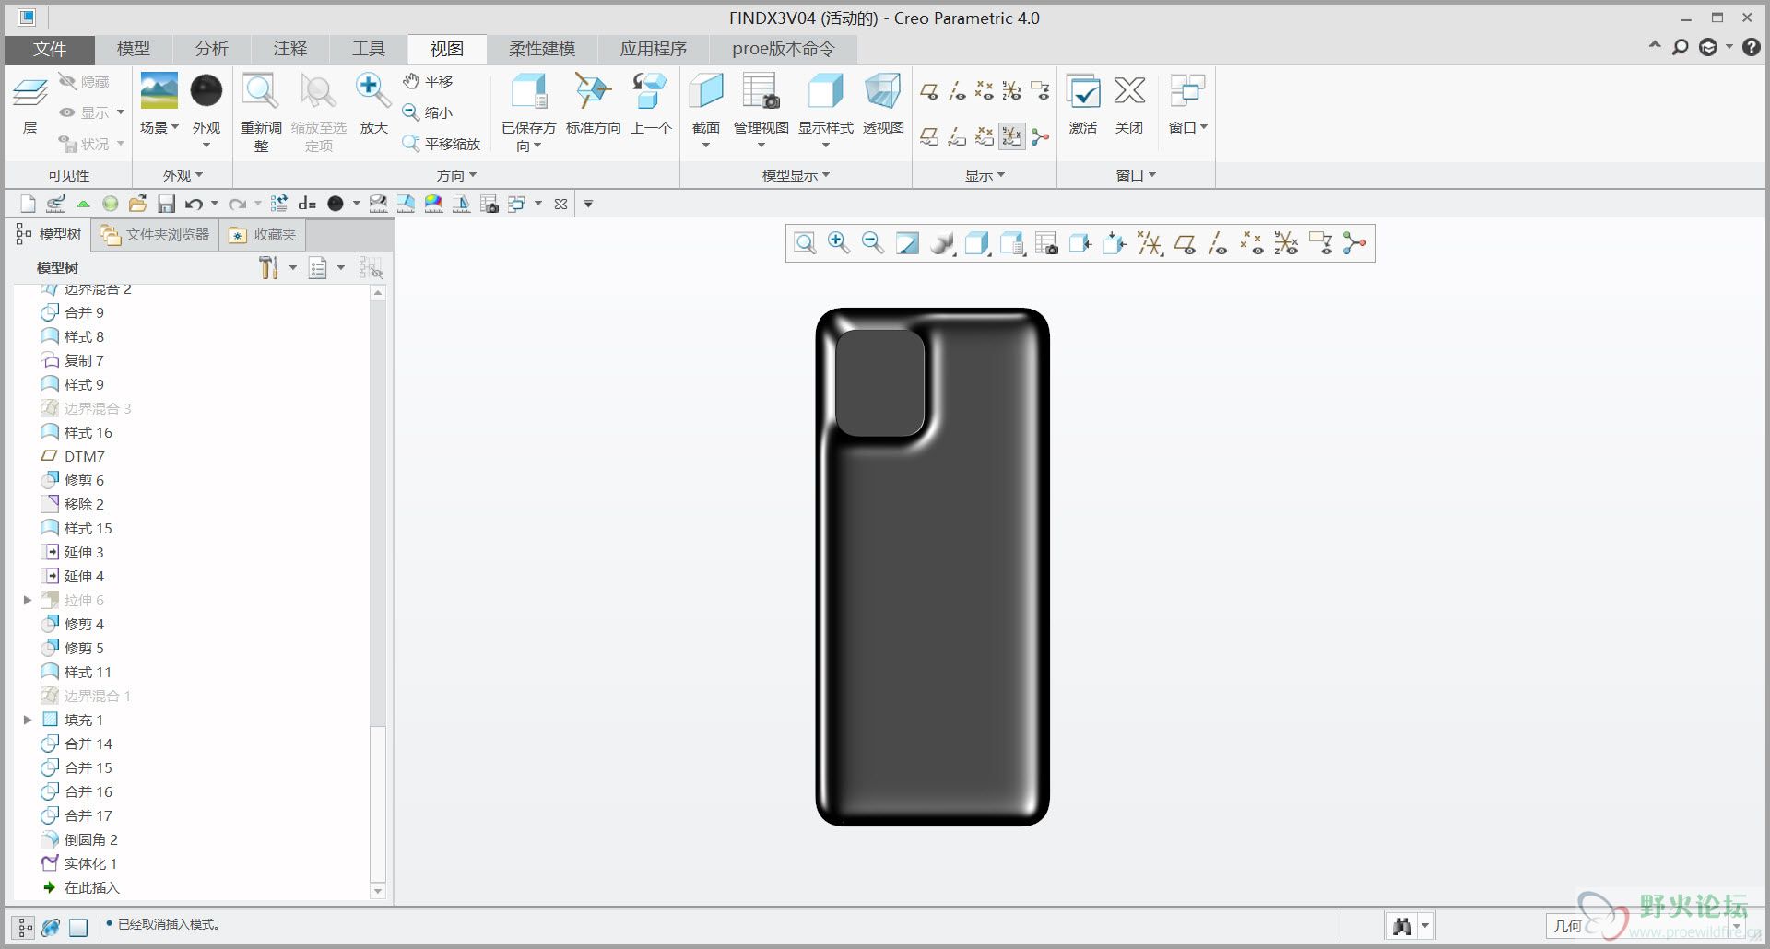
Task: Click the 外观 appearance sphere icon
Action: [x=206, y=91]
